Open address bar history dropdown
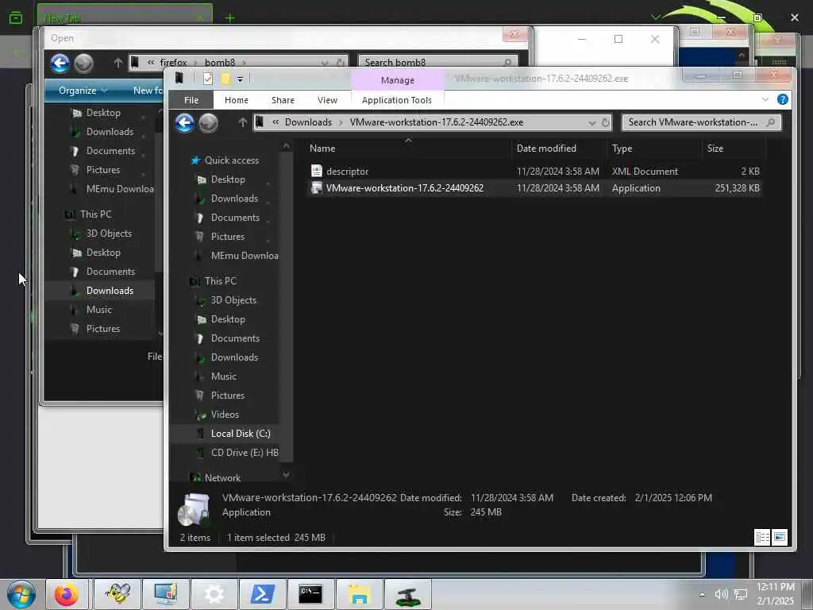The image size is (813, 610). (x=591, y=123)
